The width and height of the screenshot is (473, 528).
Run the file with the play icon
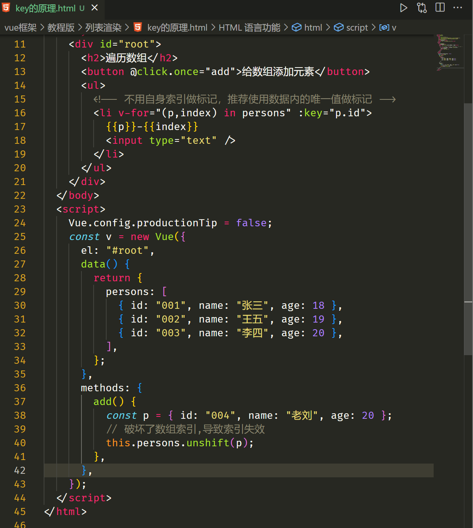(x=403, y=8)
